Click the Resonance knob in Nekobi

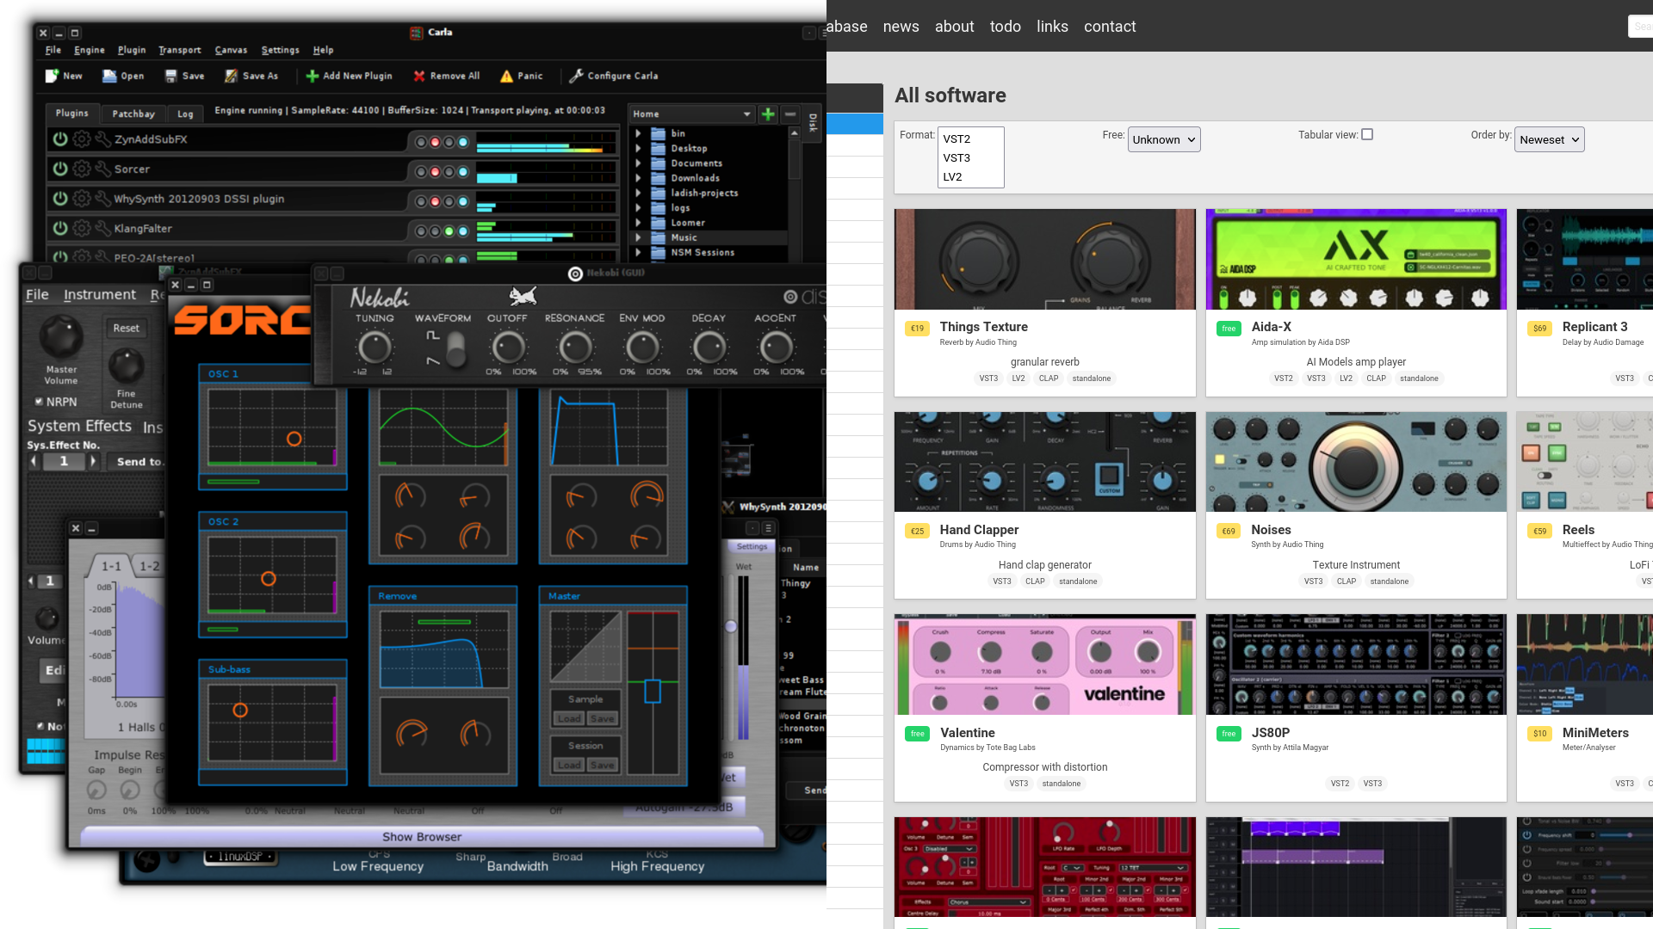point(575,348)
